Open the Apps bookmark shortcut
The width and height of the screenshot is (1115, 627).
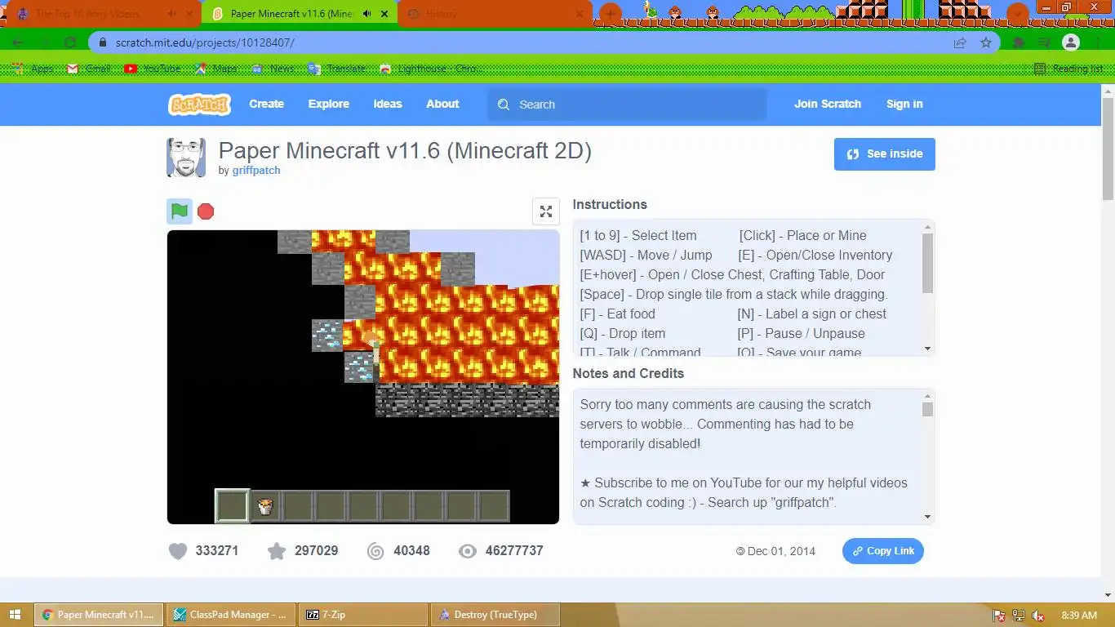pyautogui.click(x=33, y=69)
